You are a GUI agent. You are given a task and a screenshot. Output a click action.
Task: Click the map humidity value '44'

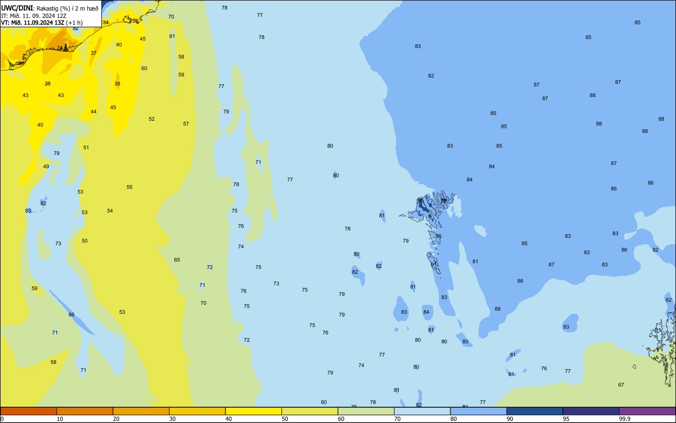pyautogui.click(x=93, y=112)
